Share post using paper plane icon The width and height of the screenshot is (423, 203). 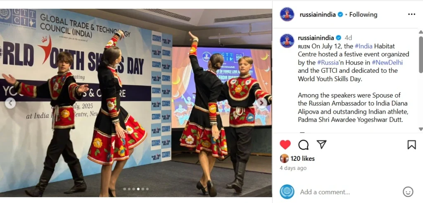coord(321,144)
